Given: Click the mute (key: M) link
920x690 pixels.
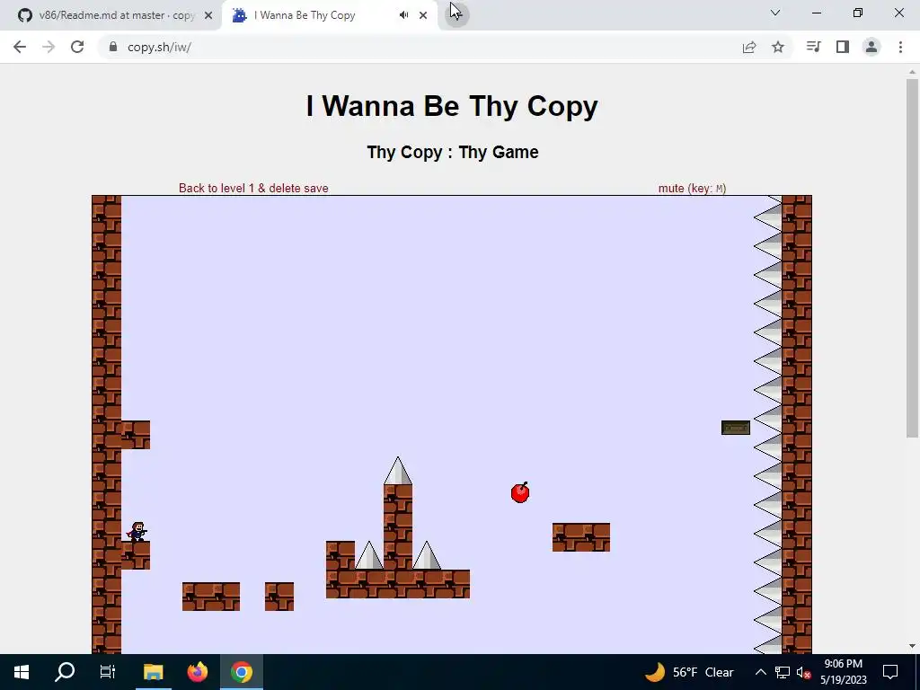Looking at the screenshot, I should tap(693, 189).
